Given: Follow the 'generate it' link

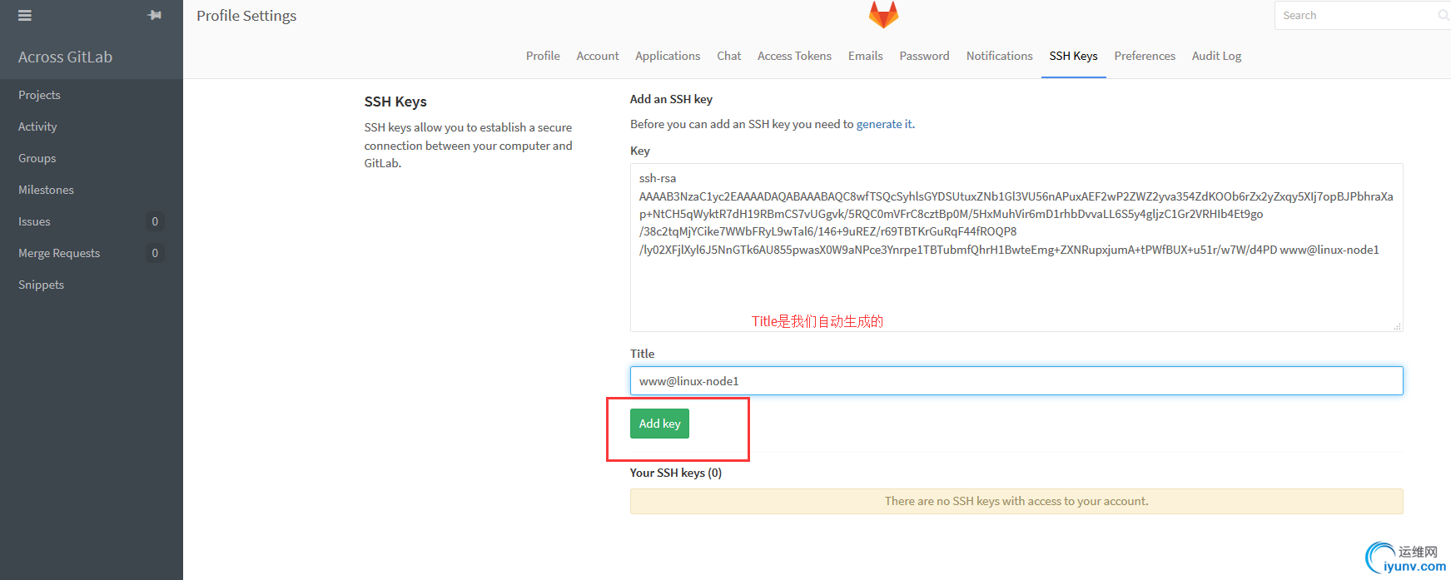Looking at the screenshot, I should [x=884, y=124].
